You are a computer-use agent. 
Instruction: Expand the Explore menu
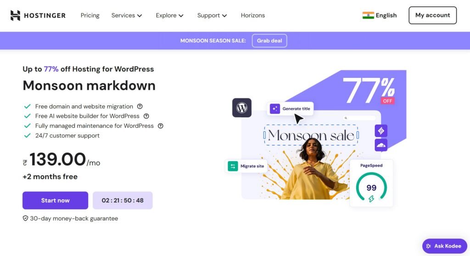coord(169,15)
